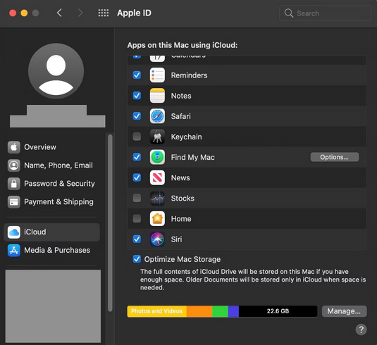Click the Siri label
Screen dimensions: 377x345
[176, 239]
